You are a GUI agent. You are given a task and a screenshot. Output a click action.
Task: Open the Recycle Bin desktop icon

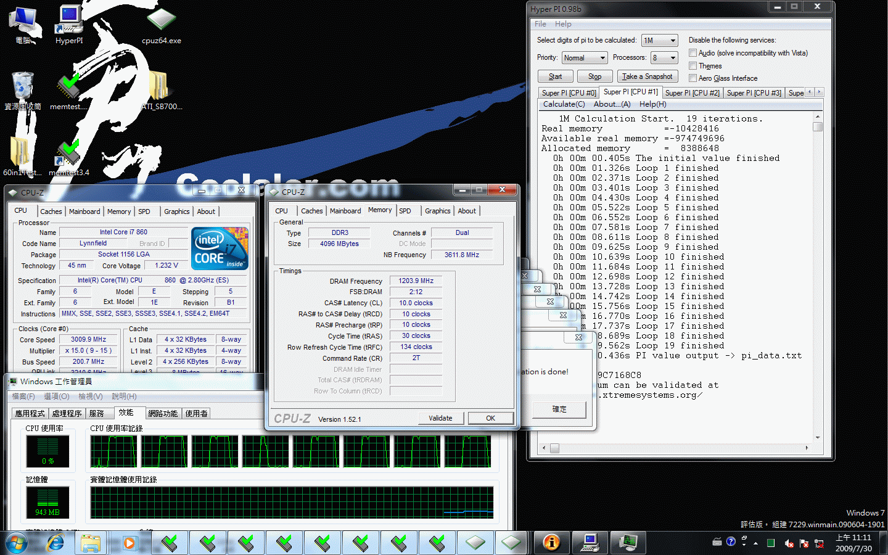pos(23,91)
